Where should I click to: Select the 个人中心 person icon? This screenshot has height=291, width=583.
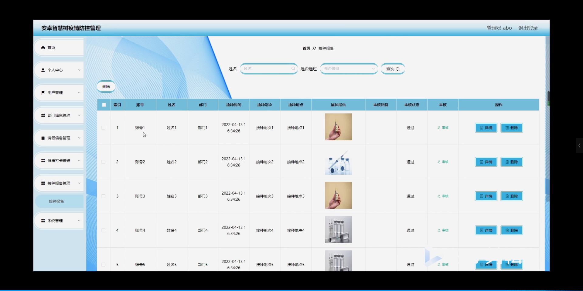click(43, 70)
